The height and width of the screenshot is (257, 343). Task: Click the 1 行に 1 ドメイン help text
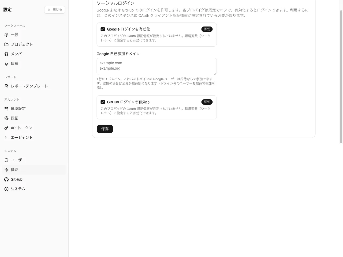click(x=156, y=83)
